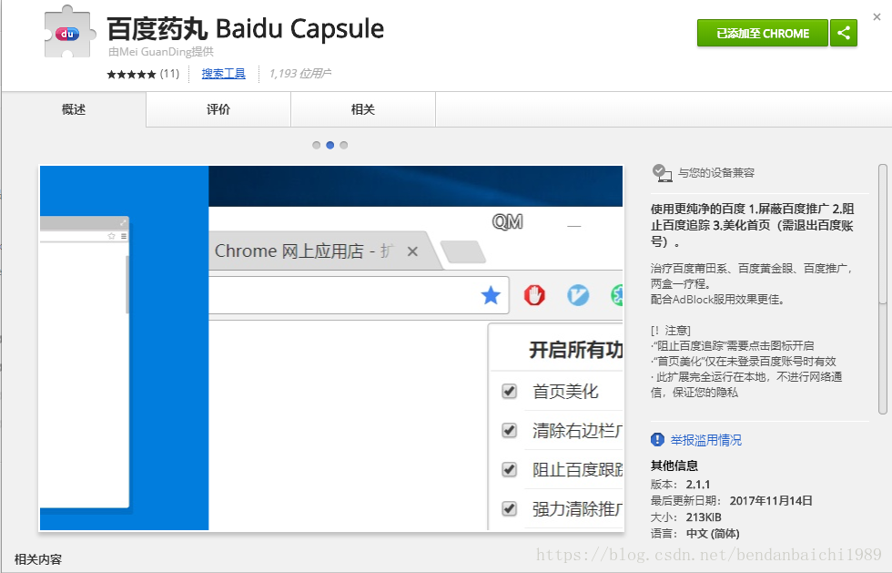
Task: Select the third carousel dot
Action: (344, 145)
